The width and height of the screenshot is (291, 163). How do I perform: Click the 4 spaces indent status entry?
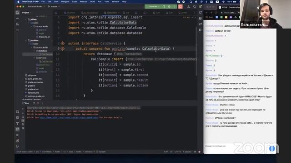click(x=187, y=152)
